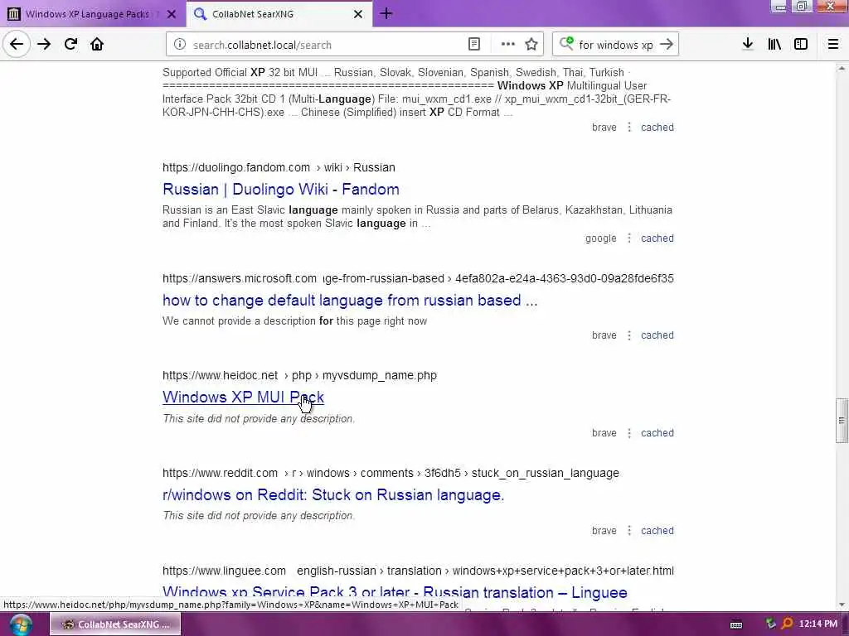
Task: Click the green tray icon beside the clock
Action: pos(770,624)
